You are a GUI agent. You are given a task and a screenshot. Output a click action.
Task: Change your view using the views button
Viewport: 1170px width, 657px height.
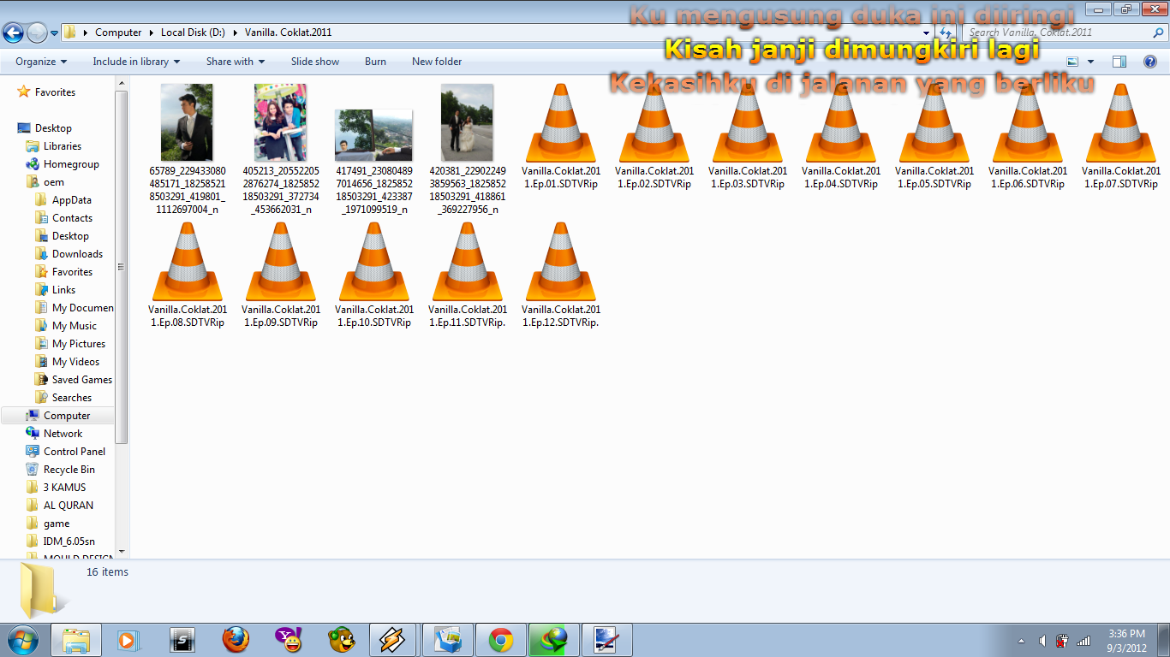pos(1072,62)
